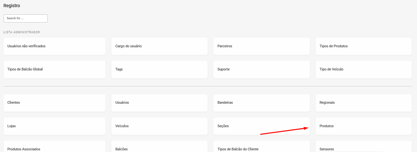Click the Search for input field
The width and height of the screenshot is (417, 152).
click(x=25, y=18)
